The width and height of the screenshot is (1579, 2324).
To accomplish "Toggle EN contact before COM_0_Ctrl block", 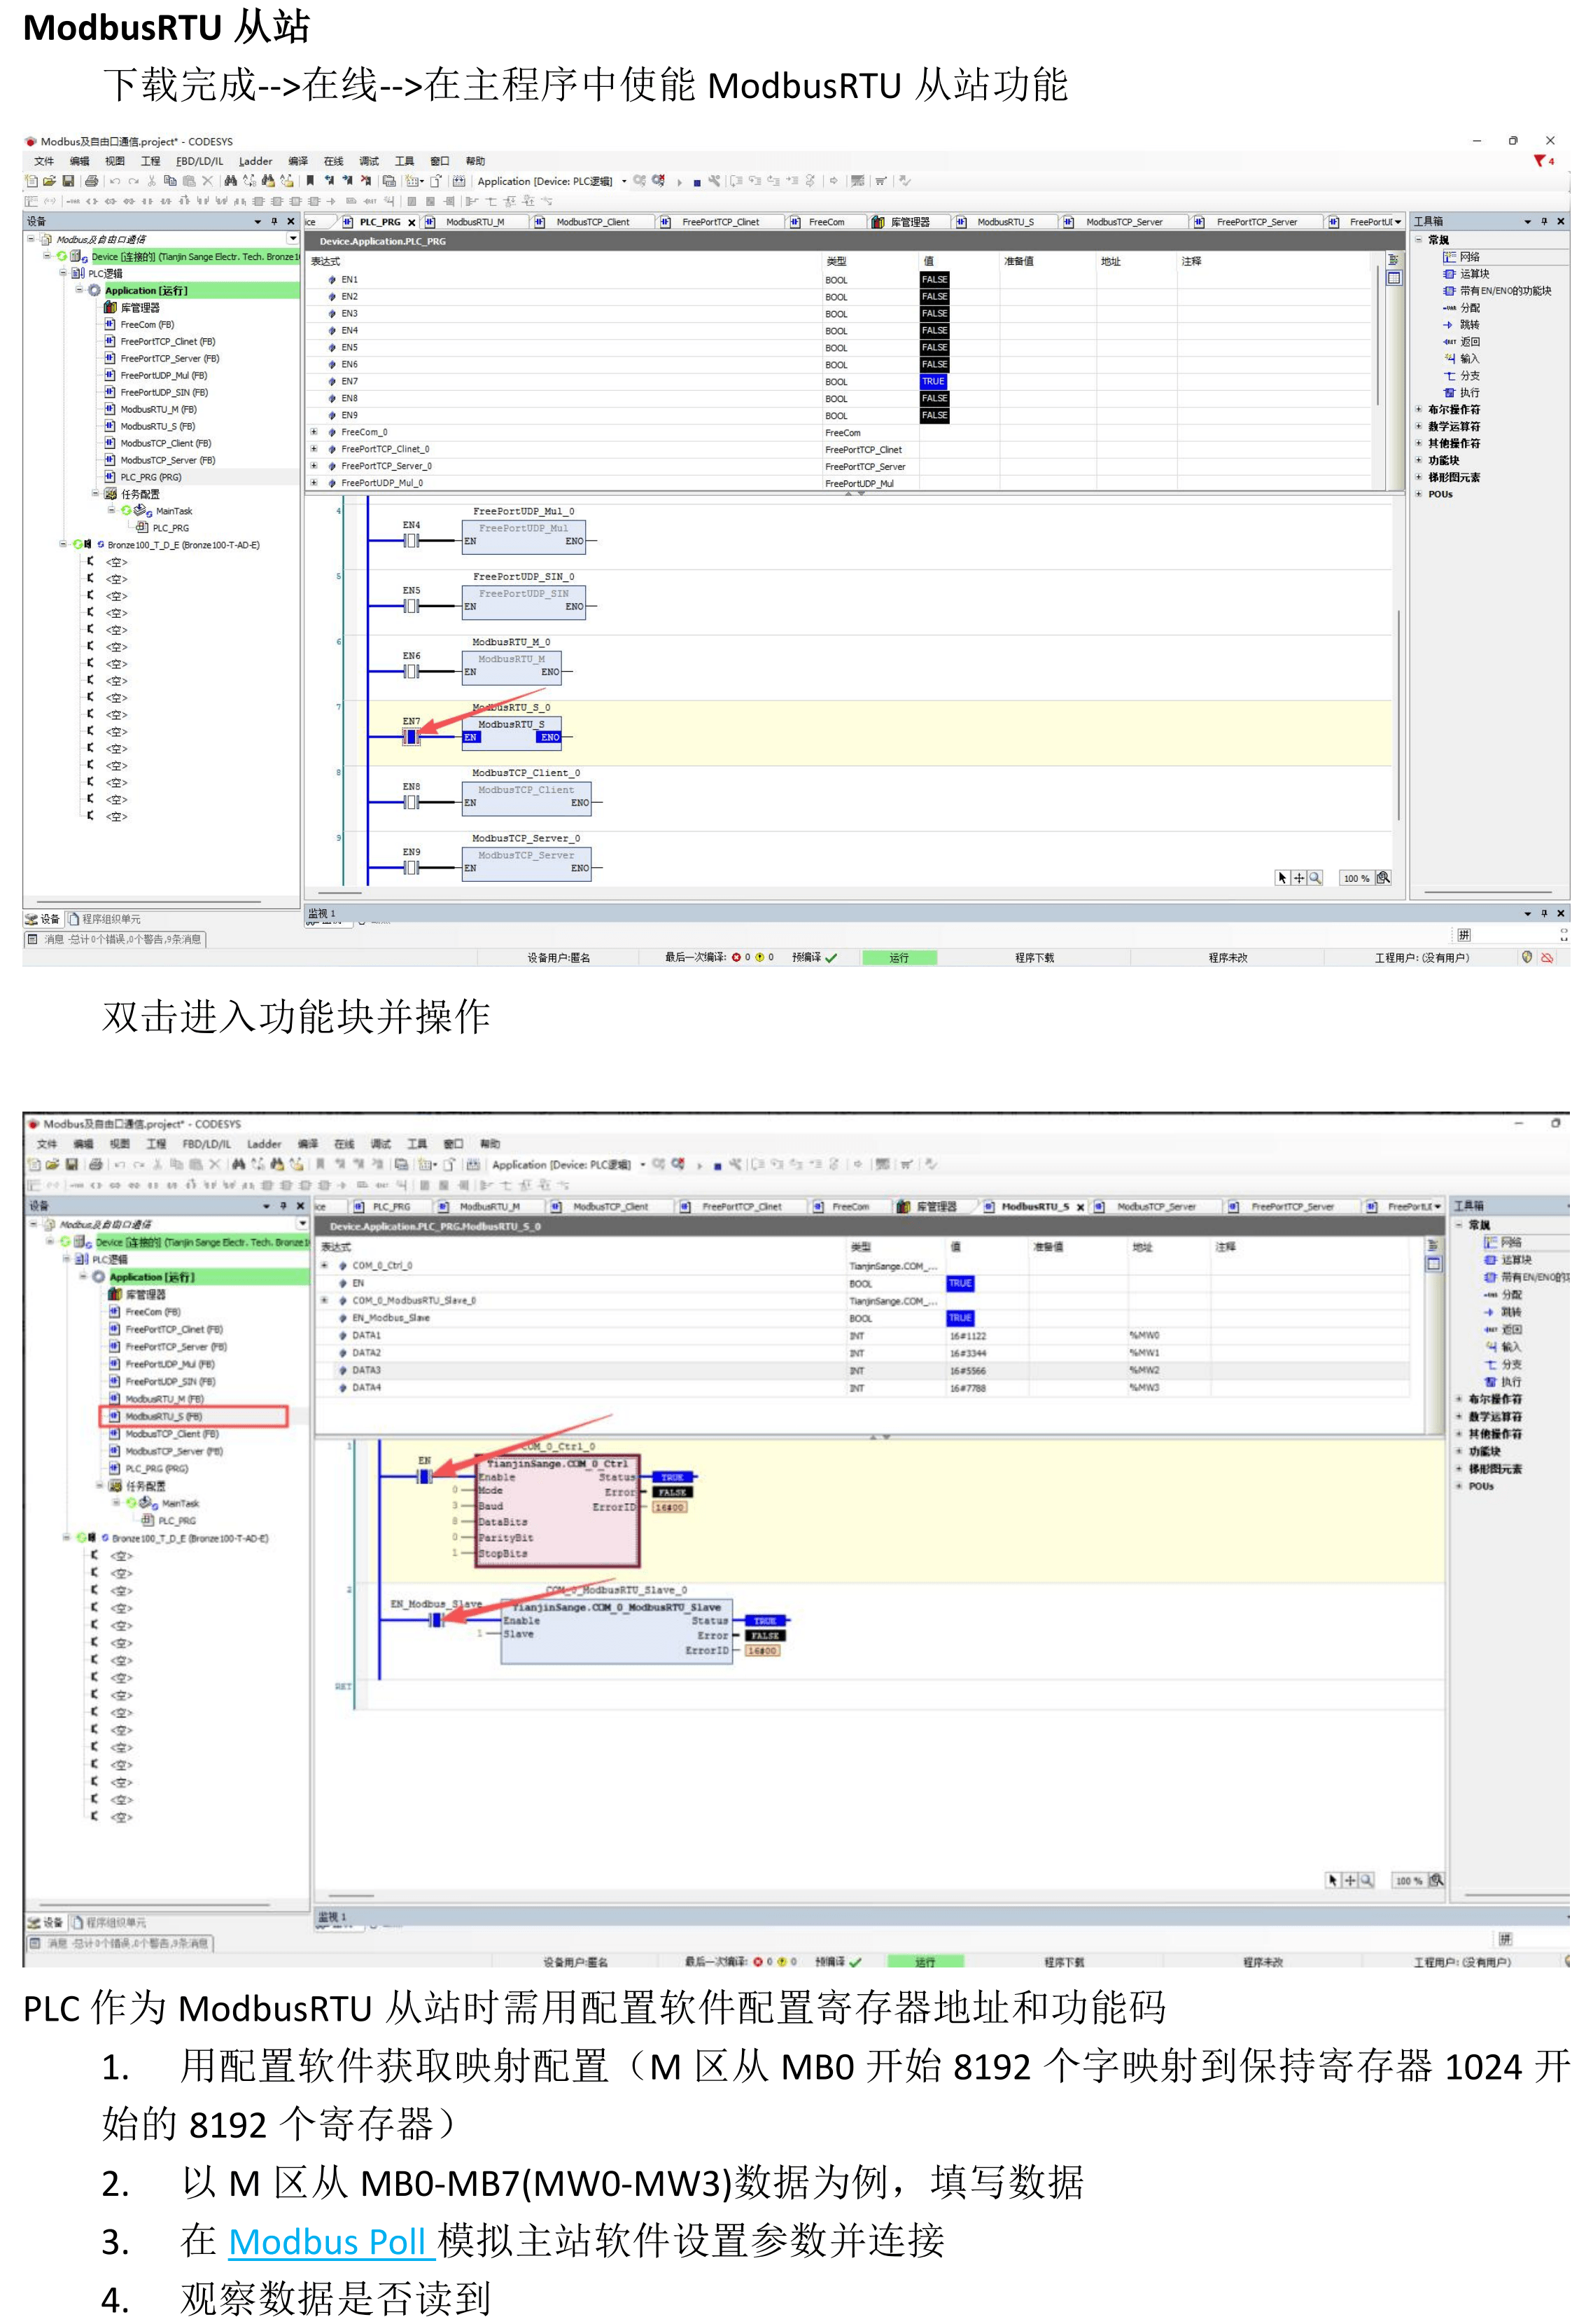I will click(425, 1476).
